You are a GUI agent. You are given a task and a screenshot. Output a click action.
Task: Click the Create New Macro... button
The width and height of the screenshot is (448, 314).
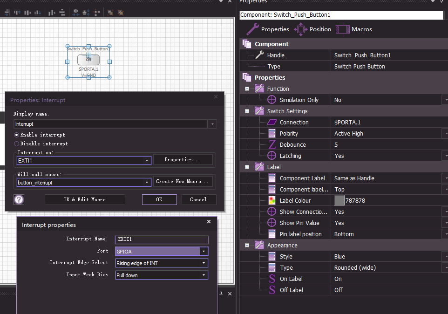(183, 181)
